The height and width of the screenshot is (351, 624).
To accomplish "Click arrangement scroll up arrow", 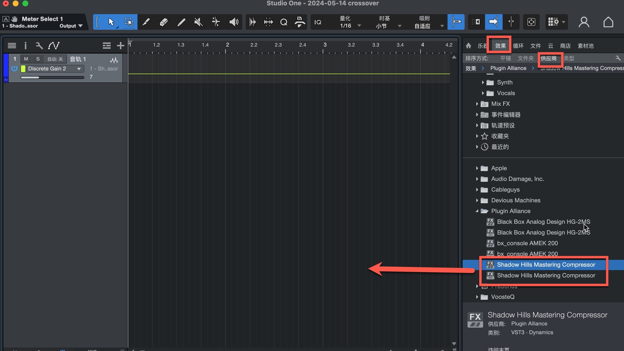I will (454, 57).
